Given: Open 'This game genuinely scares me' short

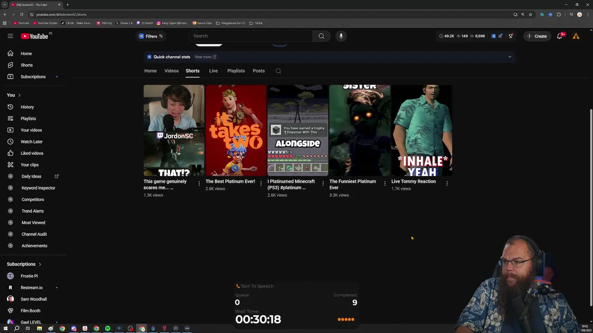Looking at the screenshot, I should 174,130.
